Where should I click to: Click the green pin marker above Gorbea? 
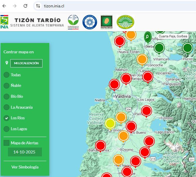click(x=147, y=37)
